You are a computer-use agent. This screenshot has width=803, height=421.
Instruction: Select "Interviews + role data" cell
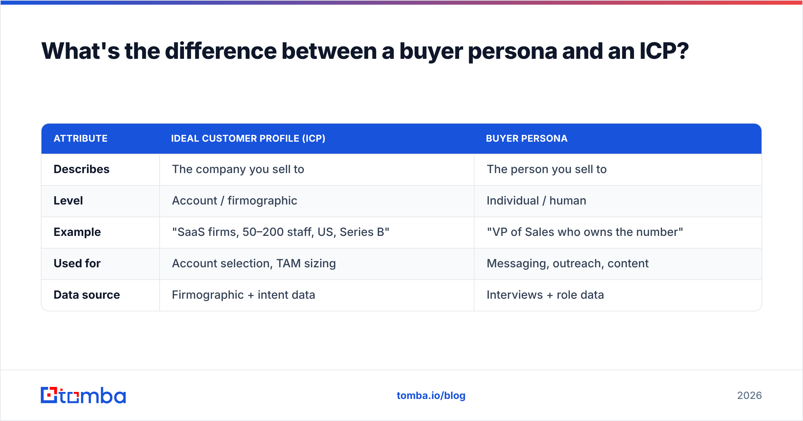(618, 295)
